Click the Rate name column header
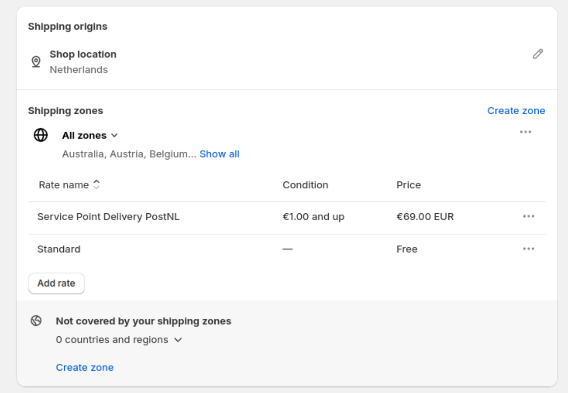568x393 pixels. coord(64,185)
